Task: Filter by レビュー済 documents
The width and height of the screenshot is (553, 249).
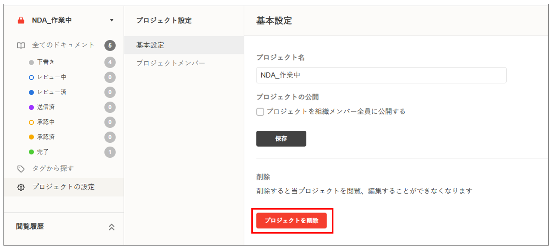Action: tap(52, 92)
